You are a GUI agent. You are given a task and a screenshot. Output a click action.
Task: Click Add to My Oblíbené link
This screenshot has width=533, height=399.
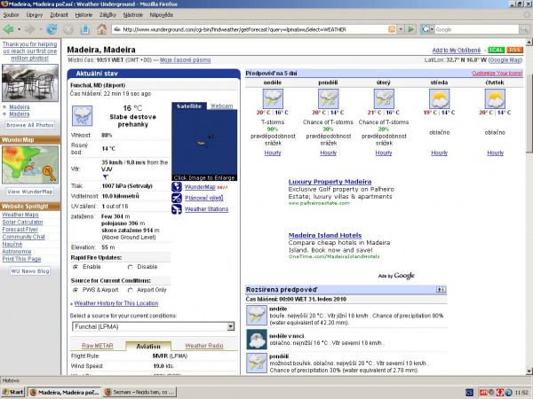pyautogui.click(x=457, y=51)
